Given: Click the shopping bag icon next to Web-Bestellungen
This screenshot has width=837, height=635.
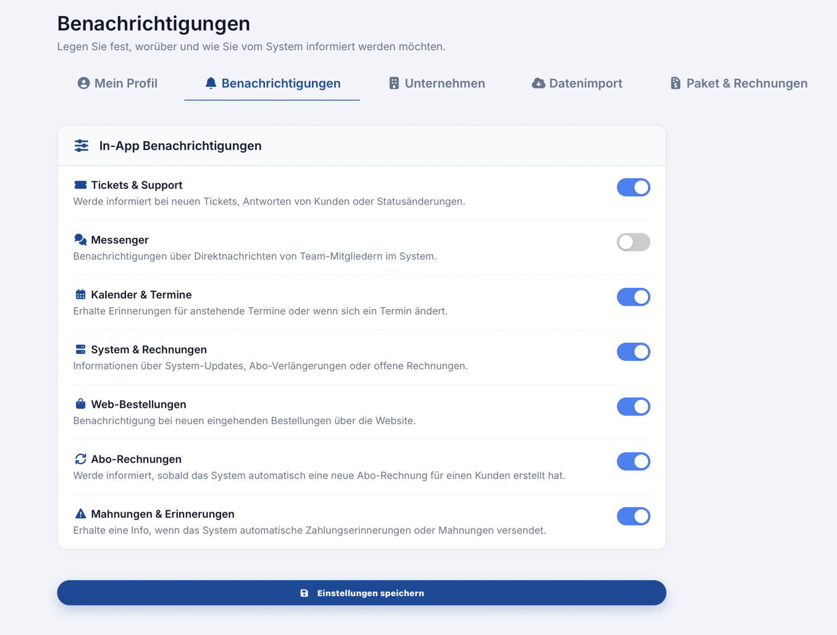Looking at the screenshot, I should [80, 403].
